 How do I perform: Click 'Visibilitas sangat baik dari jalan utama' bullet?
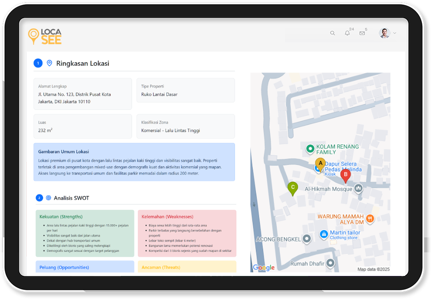point(73,236)
